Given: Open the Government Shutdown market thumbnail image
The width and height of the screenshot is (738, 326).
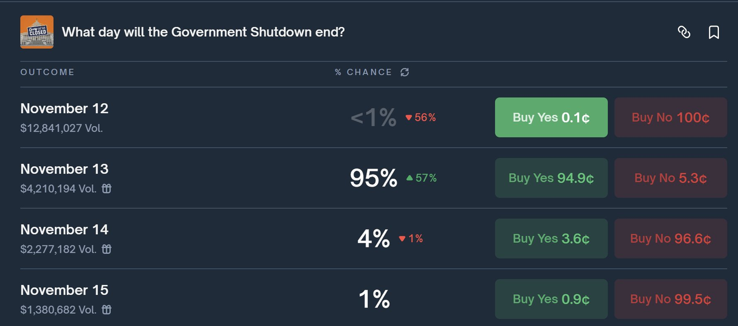Looking at the screenshot, I should point(37,32).
